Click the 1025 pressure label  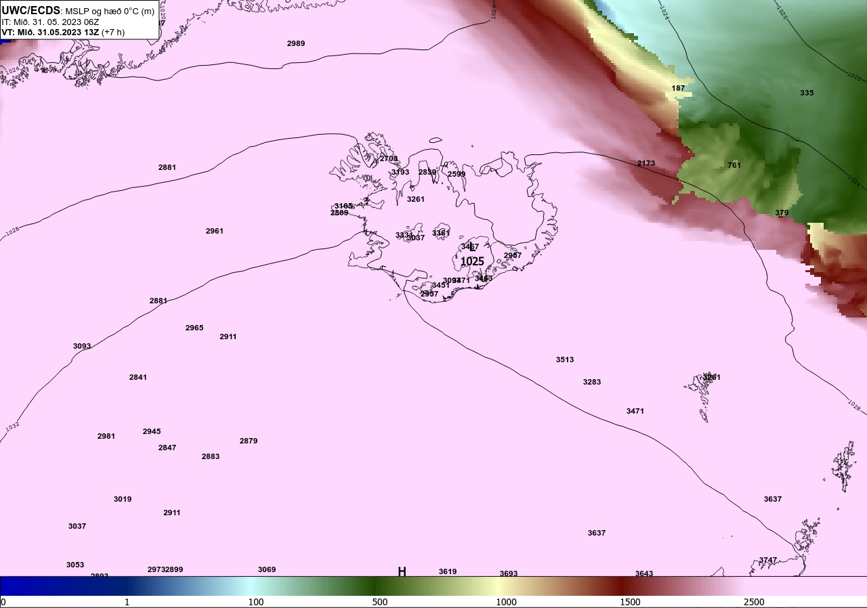coord(472,261)
